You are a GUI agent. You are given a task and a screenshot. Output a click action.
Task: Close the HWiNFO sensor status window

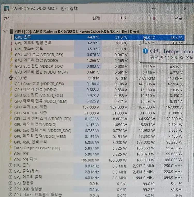(185, 9)
